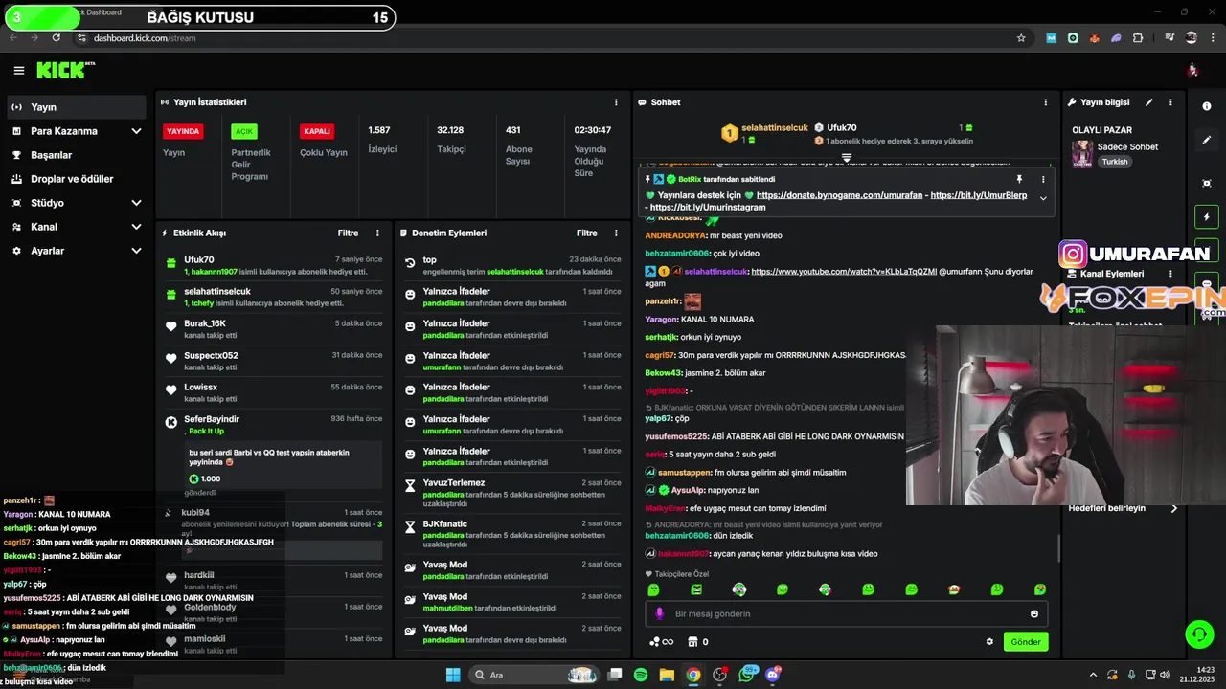Open chat settings gear icon
The height and width of the screenshot is (689, 1226).
[x=989, y=642]
